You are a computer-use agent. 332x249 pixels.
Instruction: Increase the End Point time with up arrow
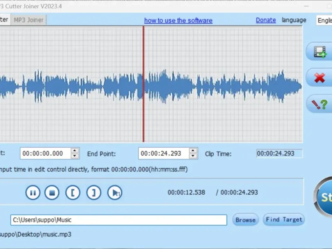point(193,151)
